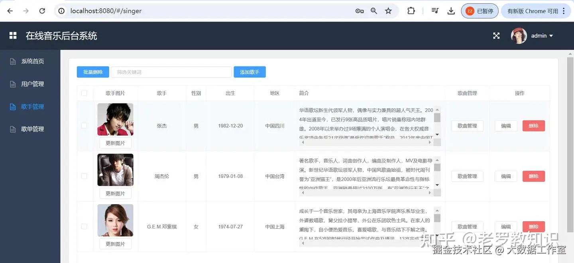Click down arrow of 周杰伦 intro vertical scrollbar
This screenshot has height=263, width=574.
[437, 185]
